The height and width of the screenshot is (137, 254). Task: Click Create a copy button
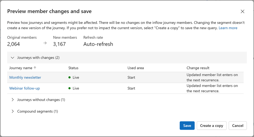pyautogui.click(x=212, y=125)
